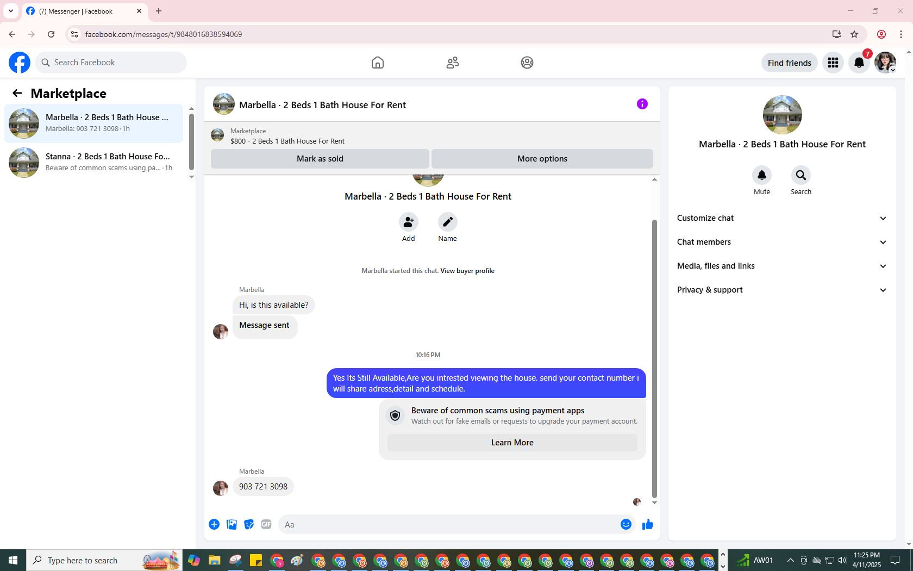
Task: Mute this conversation
Action: [762, 175]
